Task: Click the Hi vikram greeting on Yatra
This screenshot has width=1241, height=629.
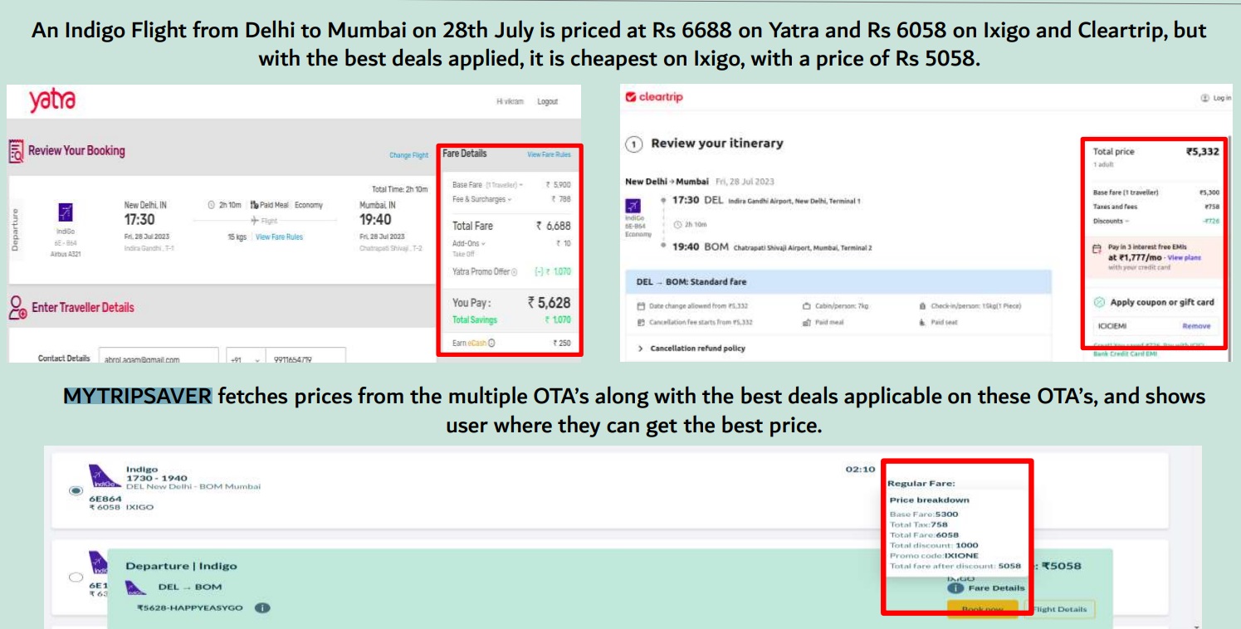Action: (x=510, y=102)
